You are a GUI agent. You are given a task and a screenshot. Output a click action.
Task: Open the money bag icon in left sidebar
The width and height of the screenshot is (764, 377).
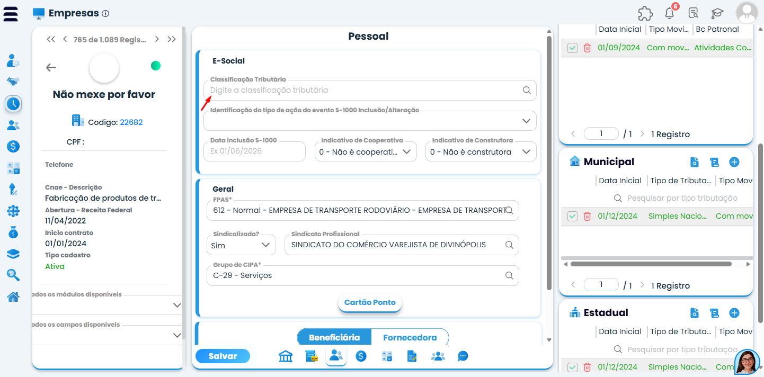point(13,232)
